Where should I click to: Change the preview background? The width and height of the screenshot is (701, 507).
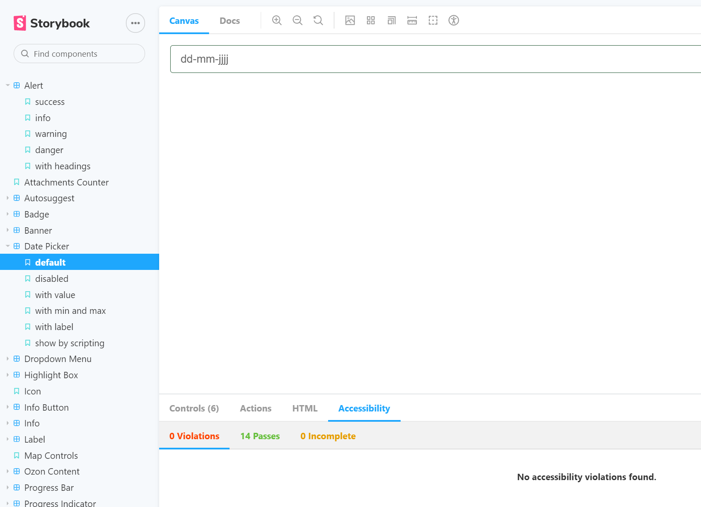[350, 20]
